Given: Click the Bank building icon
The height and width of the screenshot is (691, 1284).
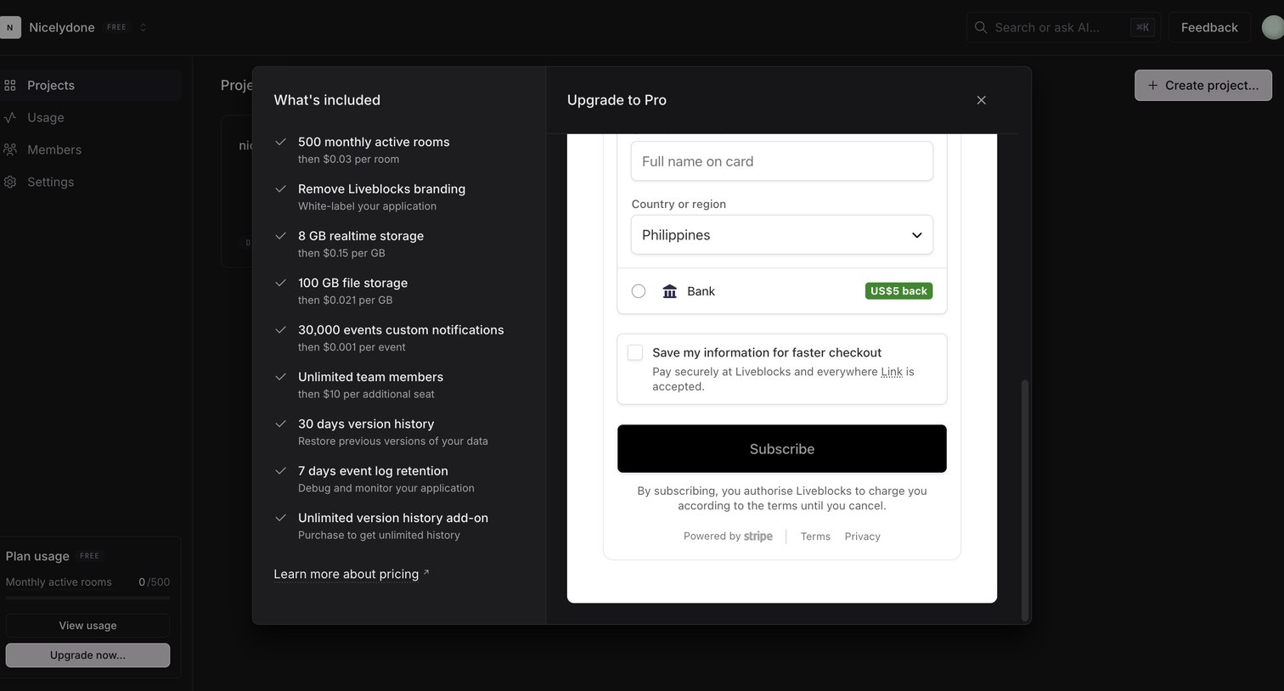Looking at the screenshot, I should pyautogui.click(x=670, y=291).
